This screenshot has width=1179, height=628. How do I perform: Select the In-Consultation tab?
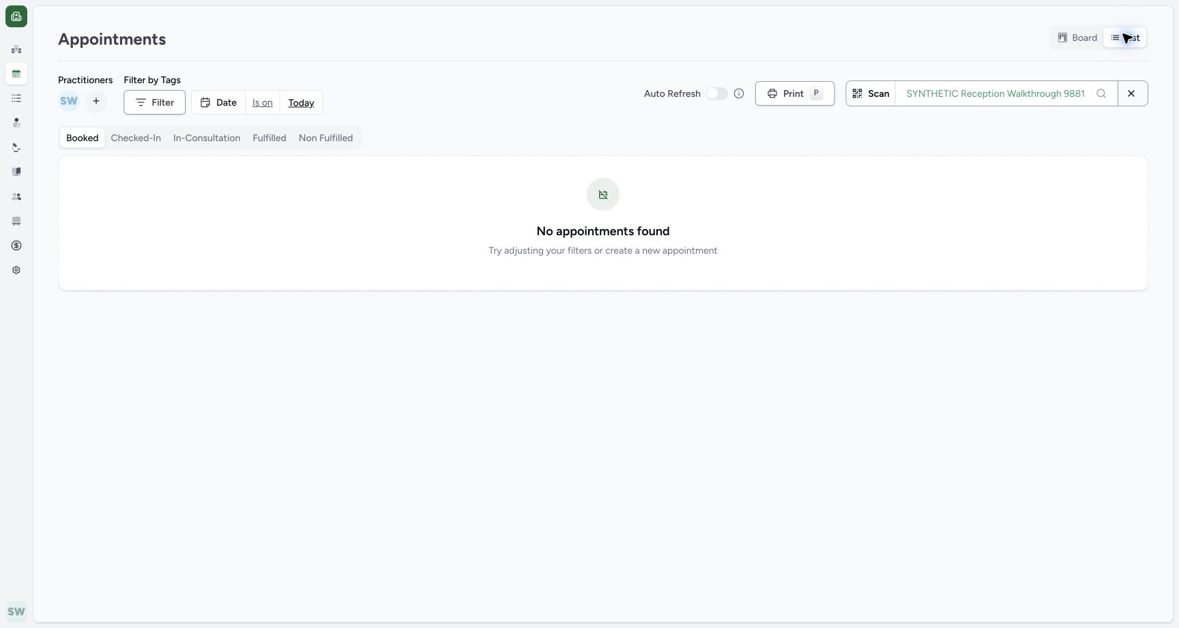point(207,138)
